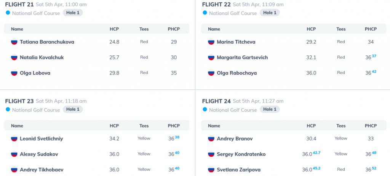Screen dimensions: 390x176
Task: Click Marina Titcheva's Russian flag icon
Action: pyautogui.click(x=211, y=42)
